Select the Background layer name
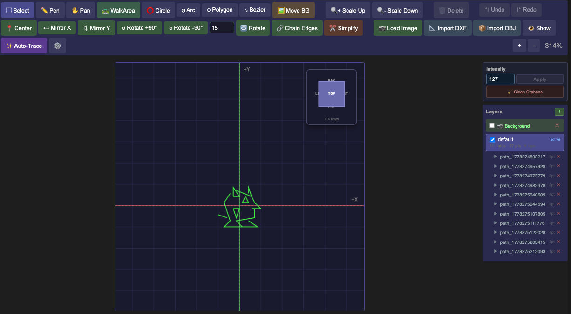The image size is (571, 314). pyautogui.click(x=517, y=126)
